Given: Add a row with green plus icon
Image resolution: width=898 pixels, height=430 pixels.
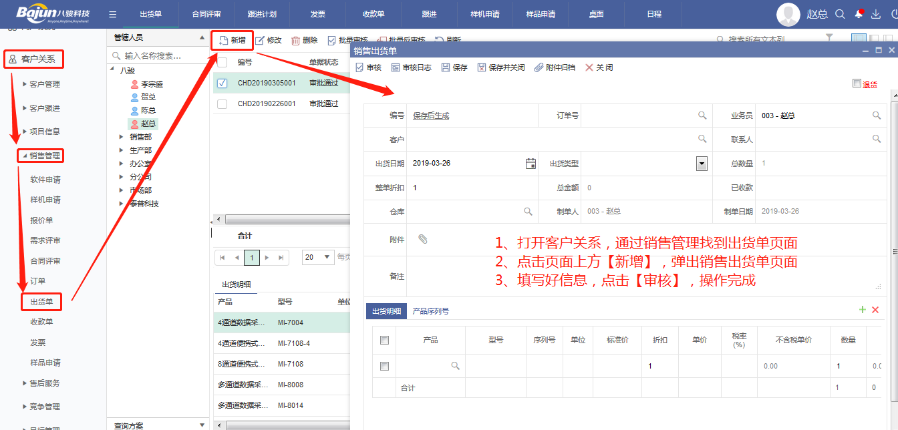Looking at the screenshot, I should coord(862,310).
